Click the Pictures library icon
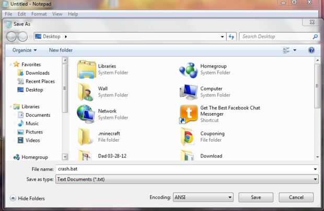Screen dimensions: 324x211 [20, 132]
